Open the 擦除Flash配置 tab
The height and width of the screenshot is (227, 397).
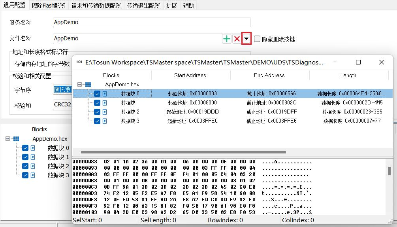click(48, 6)
